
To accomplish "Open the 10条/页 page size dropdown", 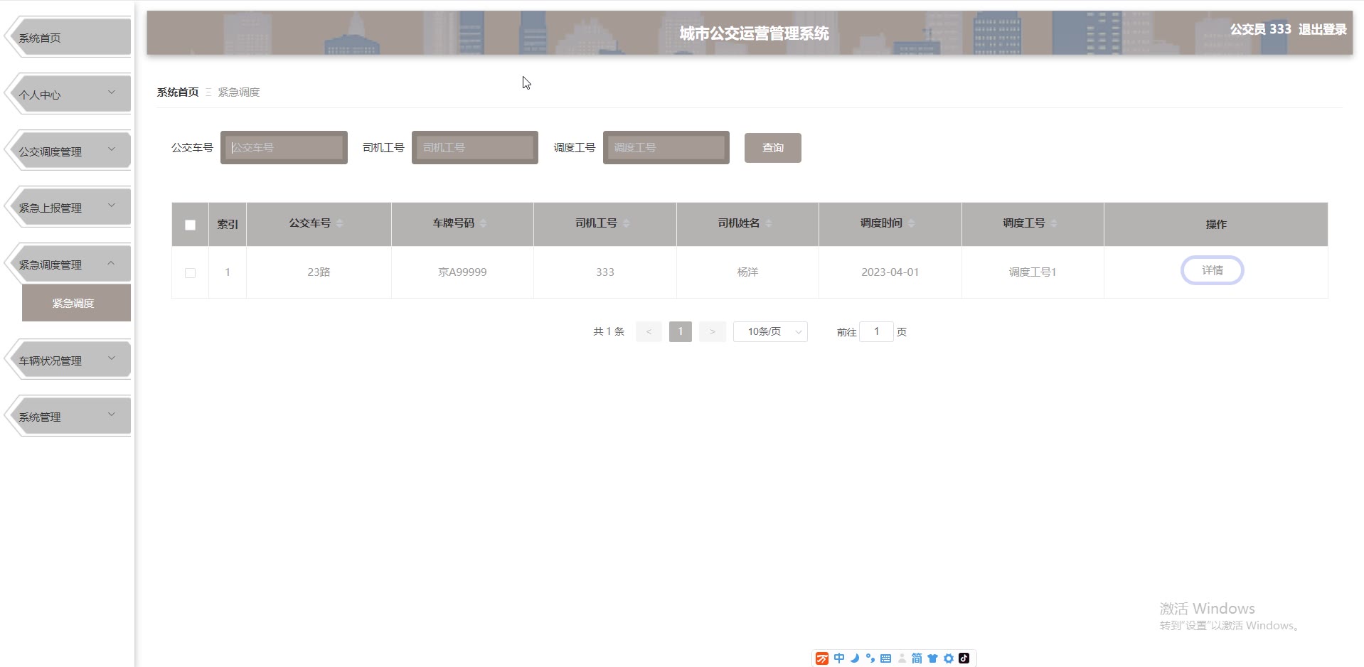I will click(770, 332).
